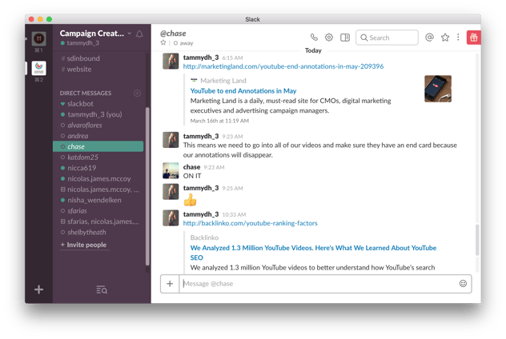Viewport: 506px width, 339px height.
Task: Open sfarias, nicolas.james... group message
Action: point(98,221)
